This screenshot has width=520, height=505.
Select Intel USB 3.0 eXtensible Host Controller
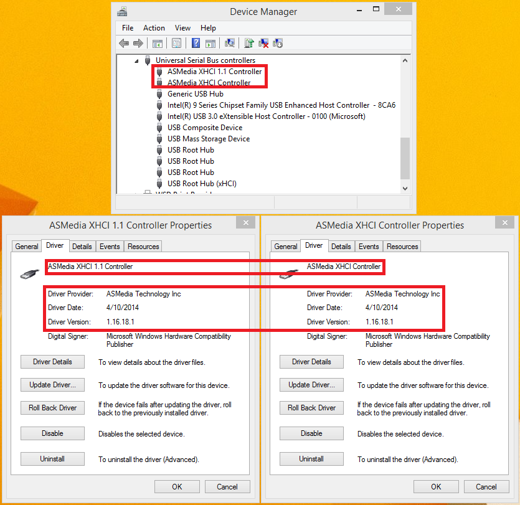[x=267, y=116]
